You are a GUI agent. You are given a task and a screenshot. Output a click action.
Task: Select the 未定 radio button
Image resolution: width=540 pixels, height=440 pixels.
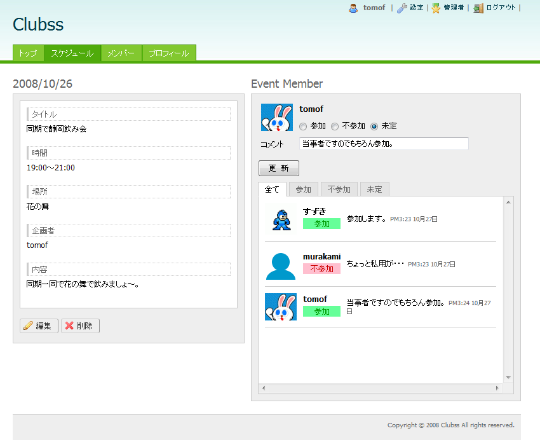[374, 127]
